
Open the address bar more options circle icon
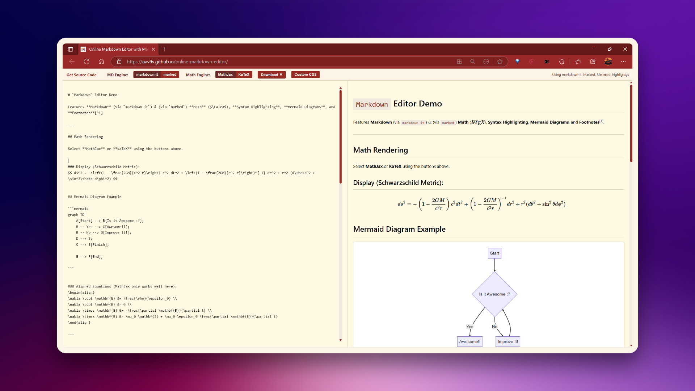[486, 62]
